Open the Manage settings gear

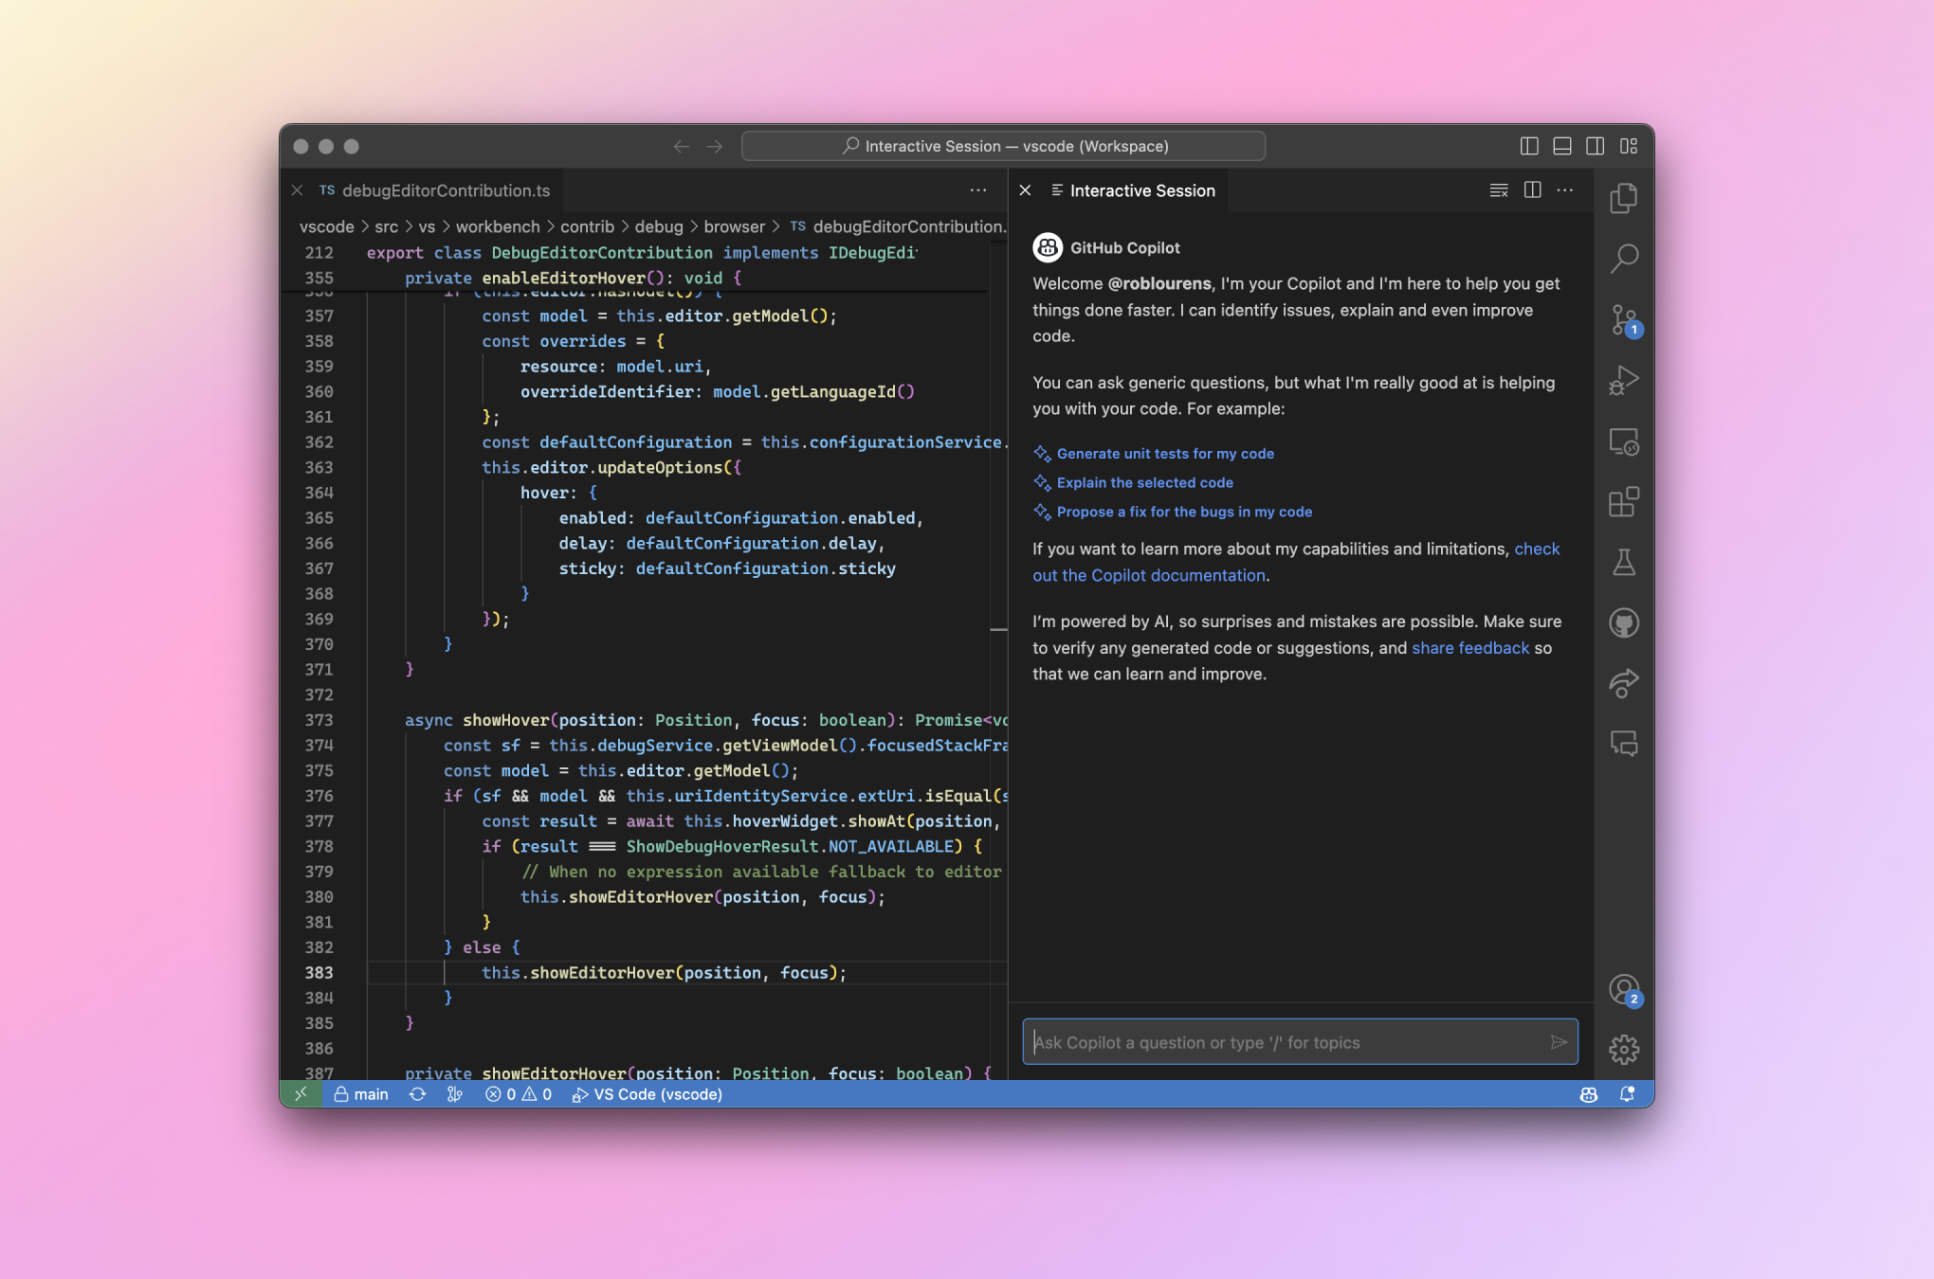click(1624, 1049)
